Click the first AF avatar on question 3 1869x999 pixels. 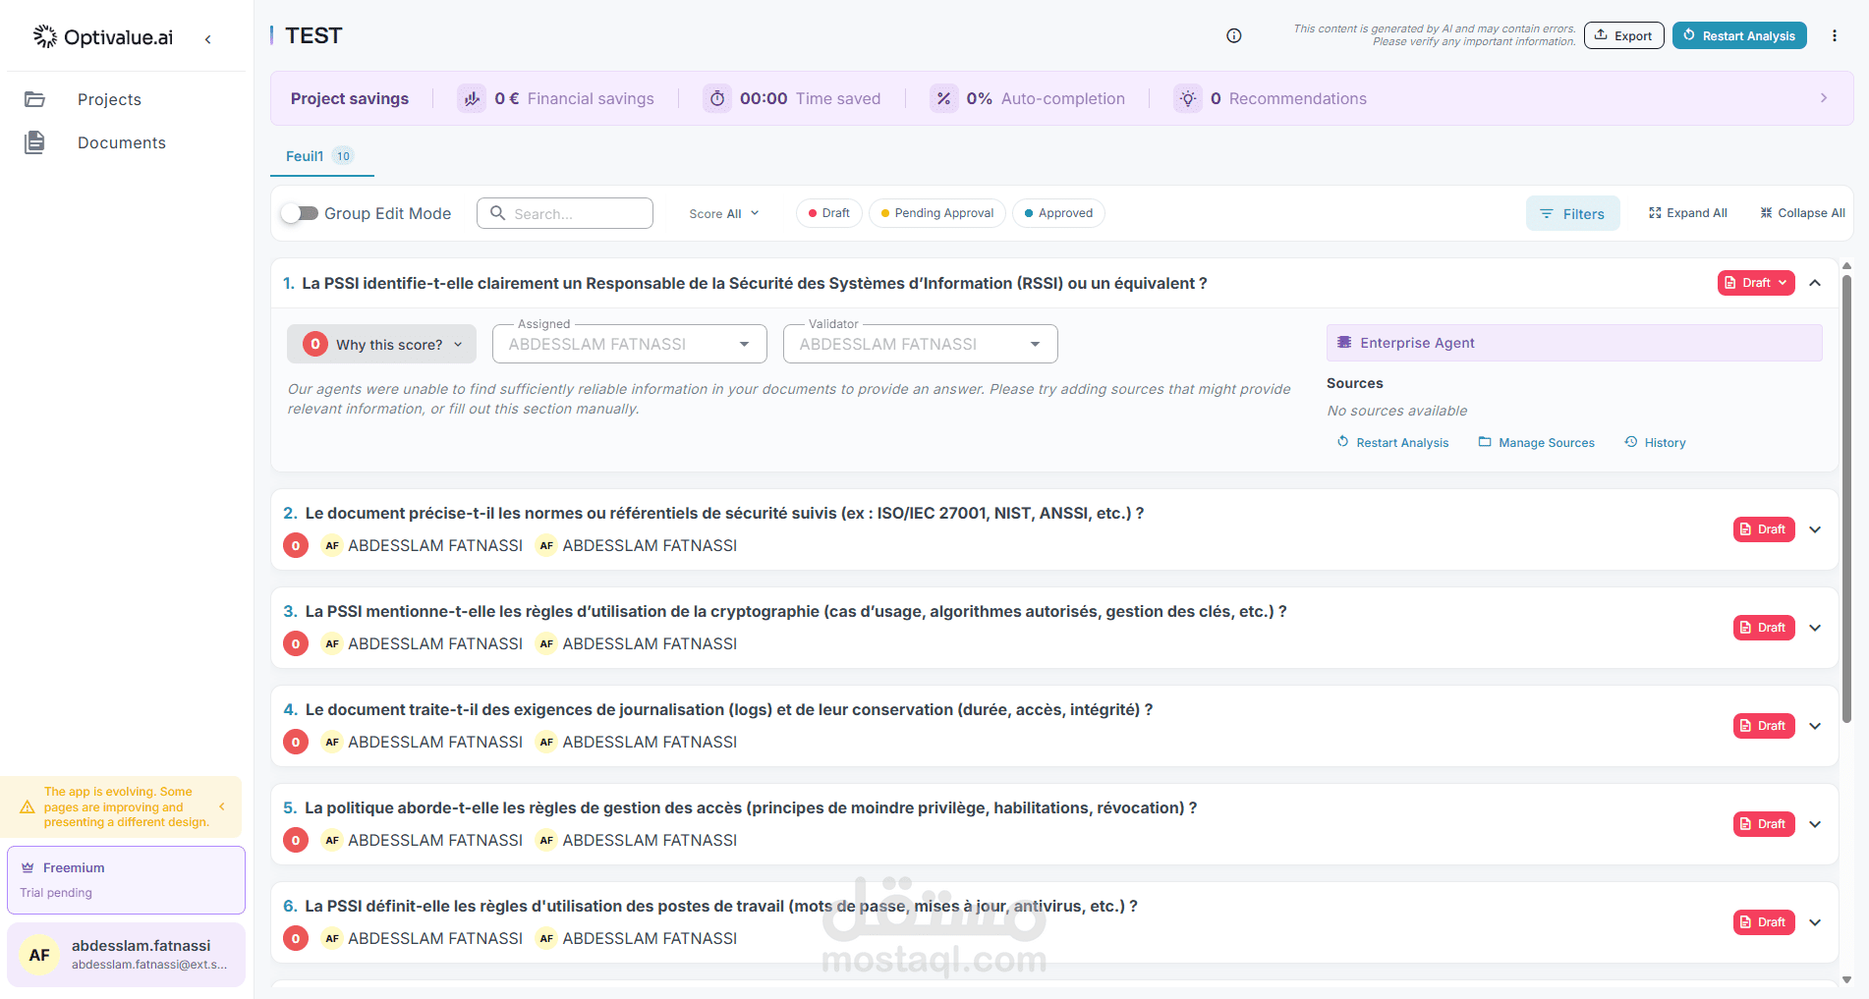click(x=332, y=643)
